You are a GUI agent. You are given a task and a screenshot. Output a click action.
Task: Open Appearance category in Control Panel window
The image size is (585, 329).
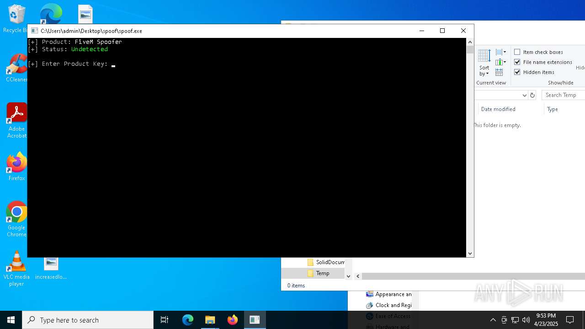(x=388, y=294)
